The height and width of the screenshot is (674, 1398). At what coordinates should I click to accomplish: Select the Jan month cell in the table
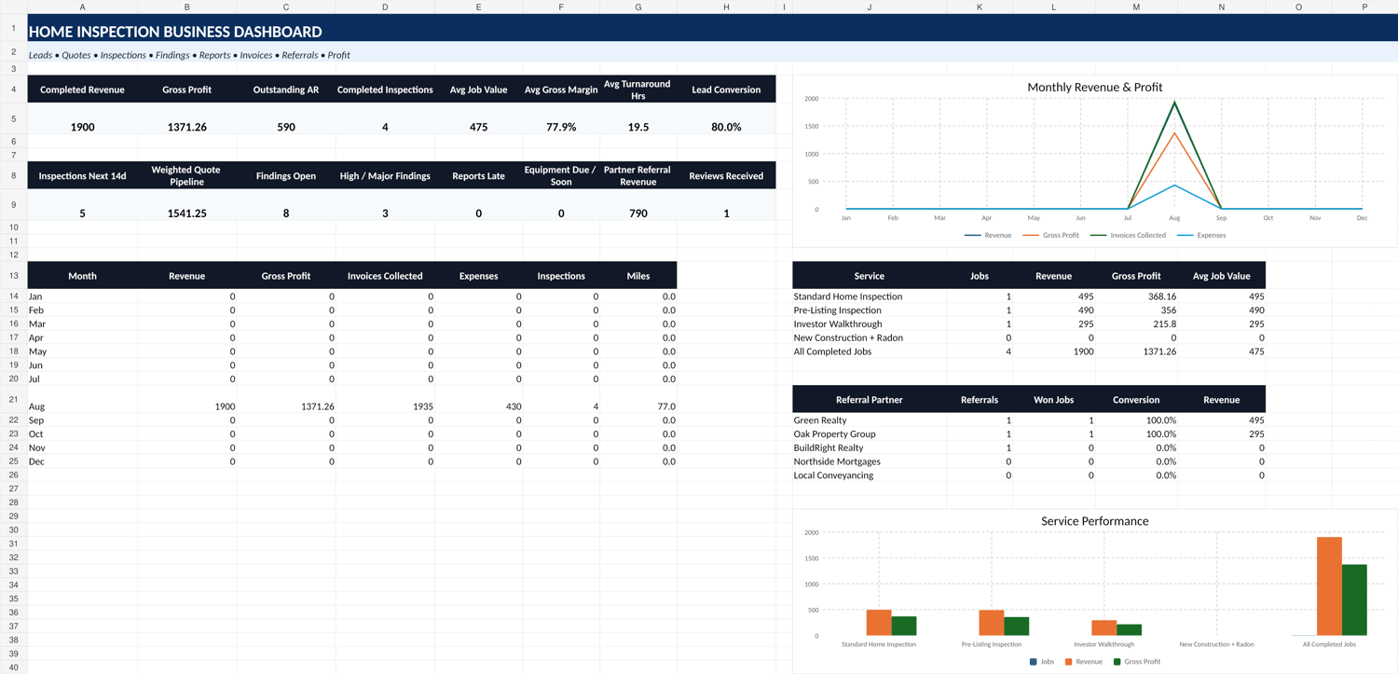tap(82, 296)
